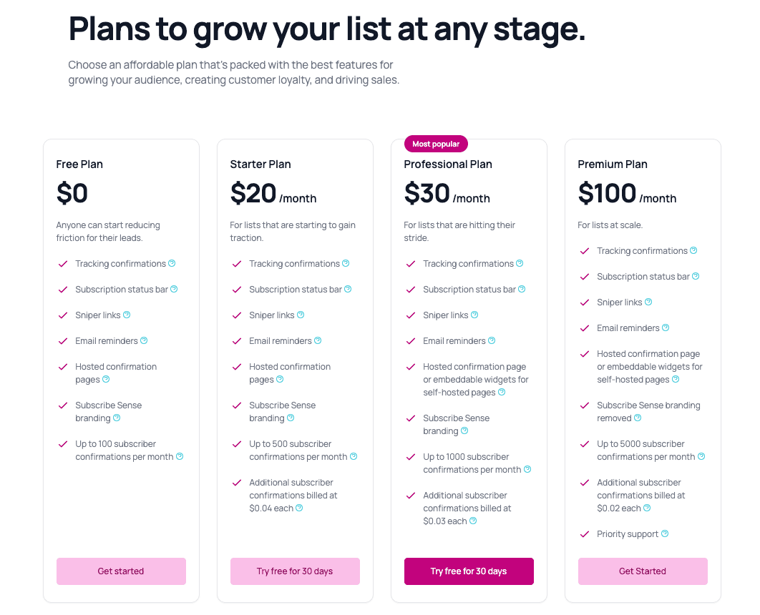Click info icon after $0.02 each
This screenshot has height=615, width=760.
(647, 508)
